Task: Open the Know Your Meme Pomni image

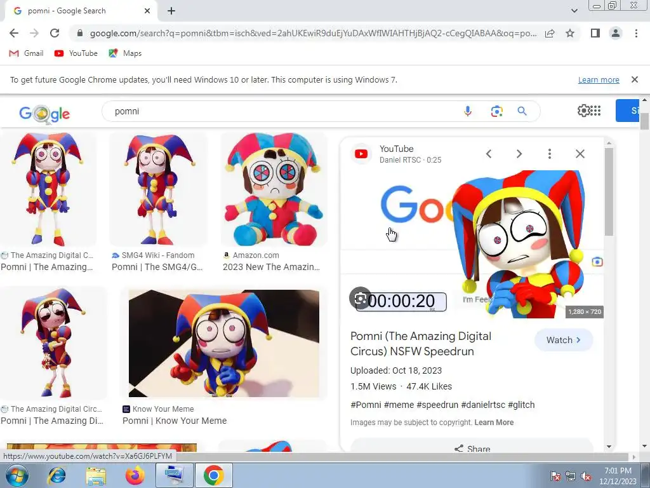Action: pyautogui.click(x=224, y=343)
